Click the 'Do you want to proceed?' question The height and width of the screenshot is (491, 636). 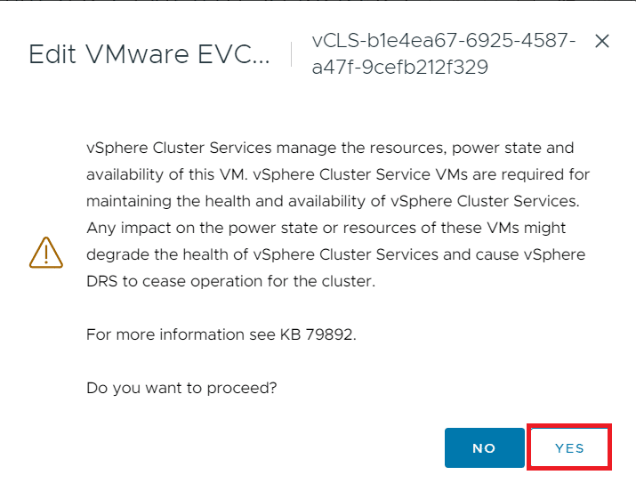(x=181, y=388)
